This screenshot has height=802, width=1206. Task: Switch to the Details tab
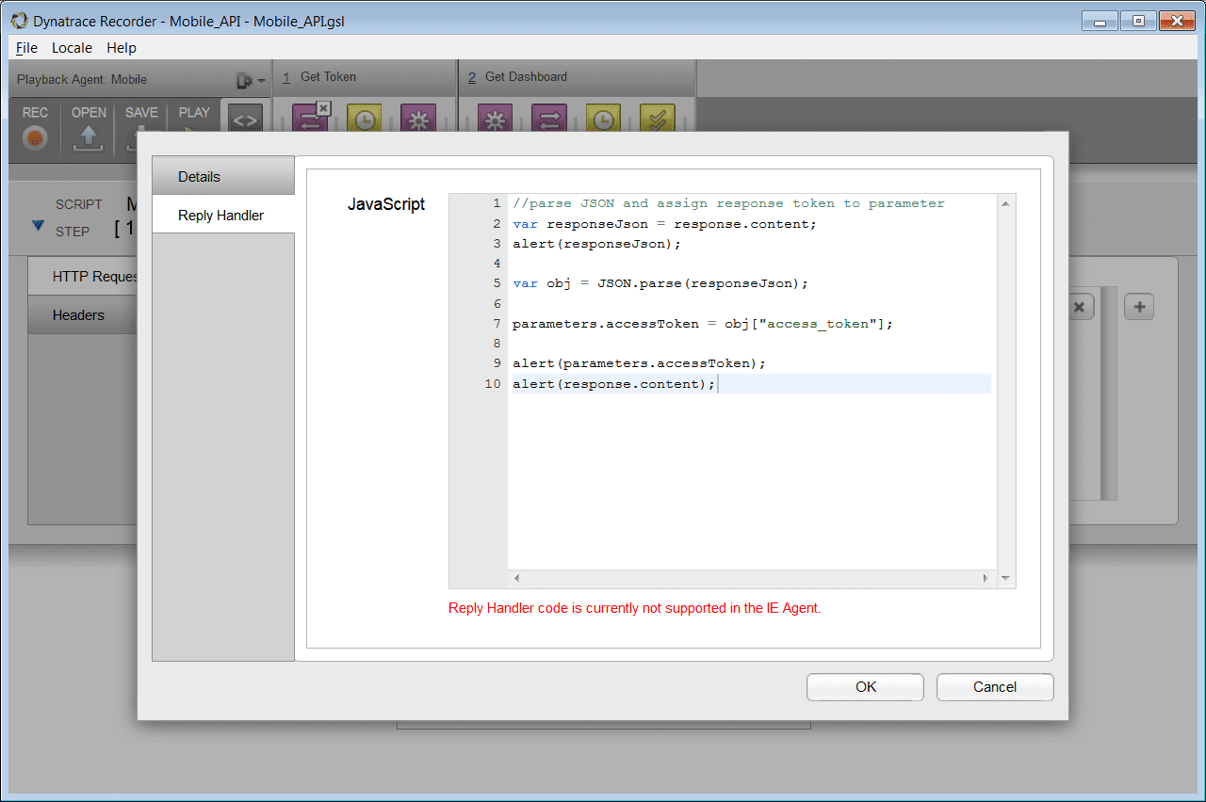click(223, 176)
